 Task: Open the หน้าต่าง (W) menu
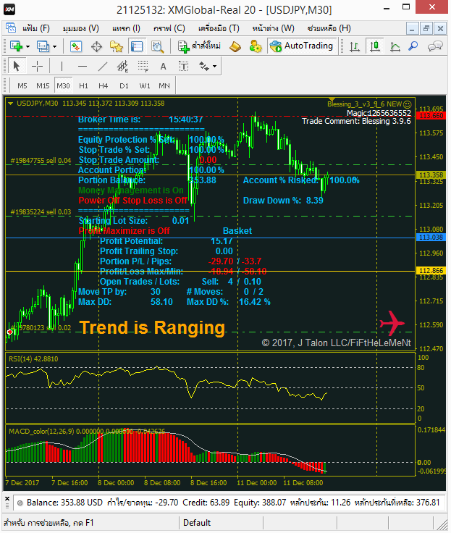point(273,28)
